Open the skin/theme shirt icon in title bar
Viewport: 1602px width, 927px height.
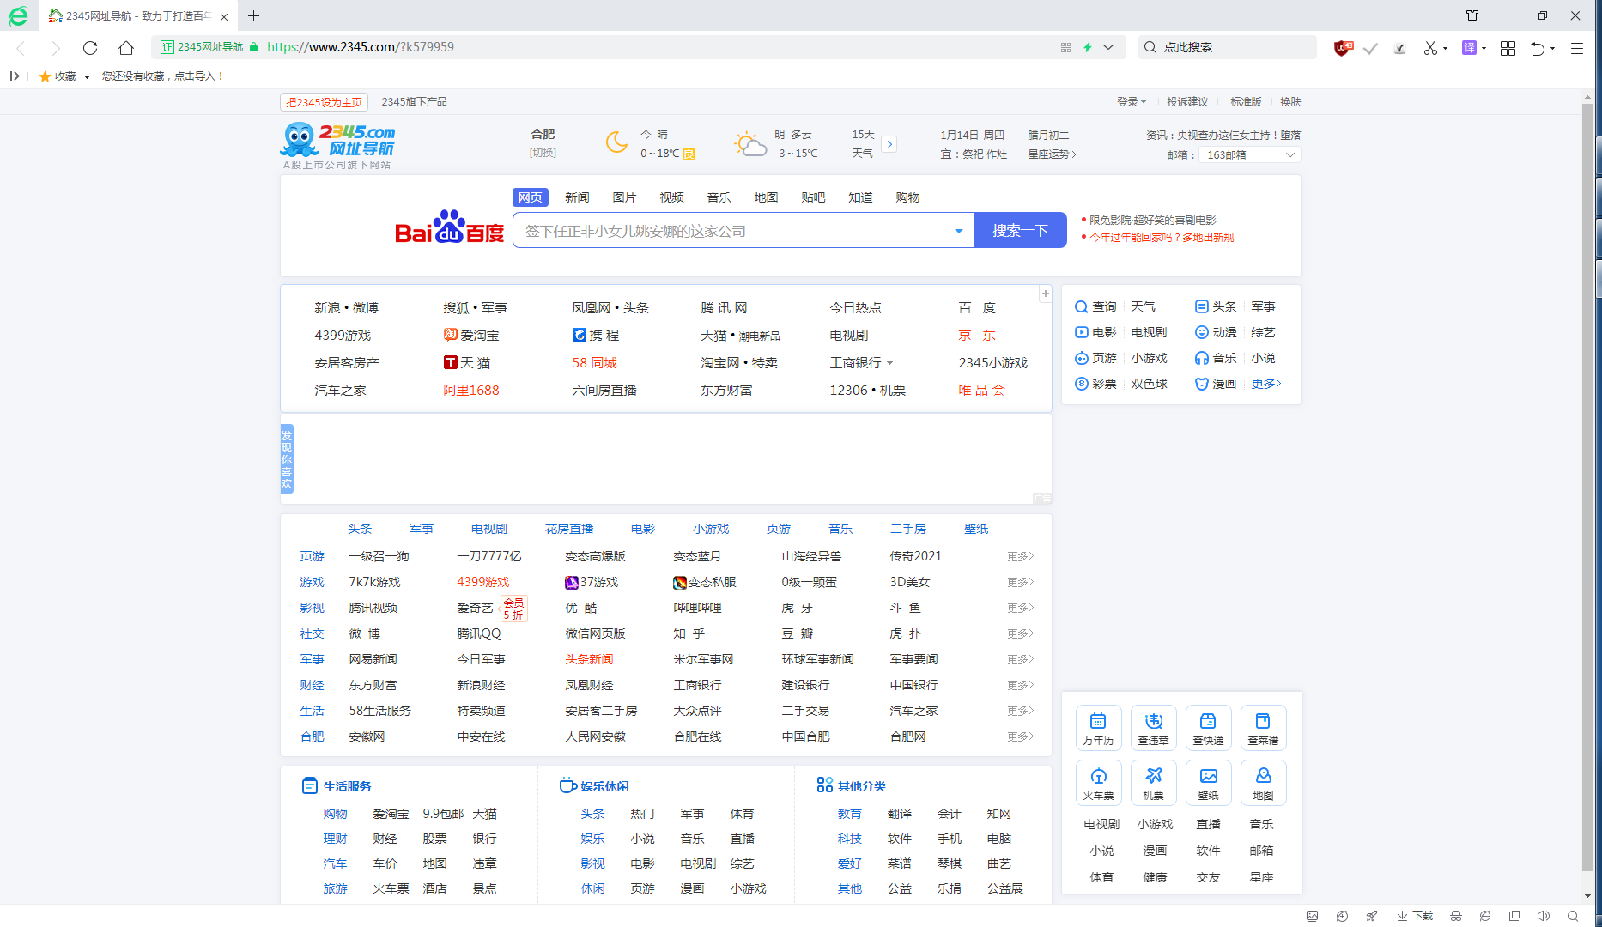[x=1472, y=15]
